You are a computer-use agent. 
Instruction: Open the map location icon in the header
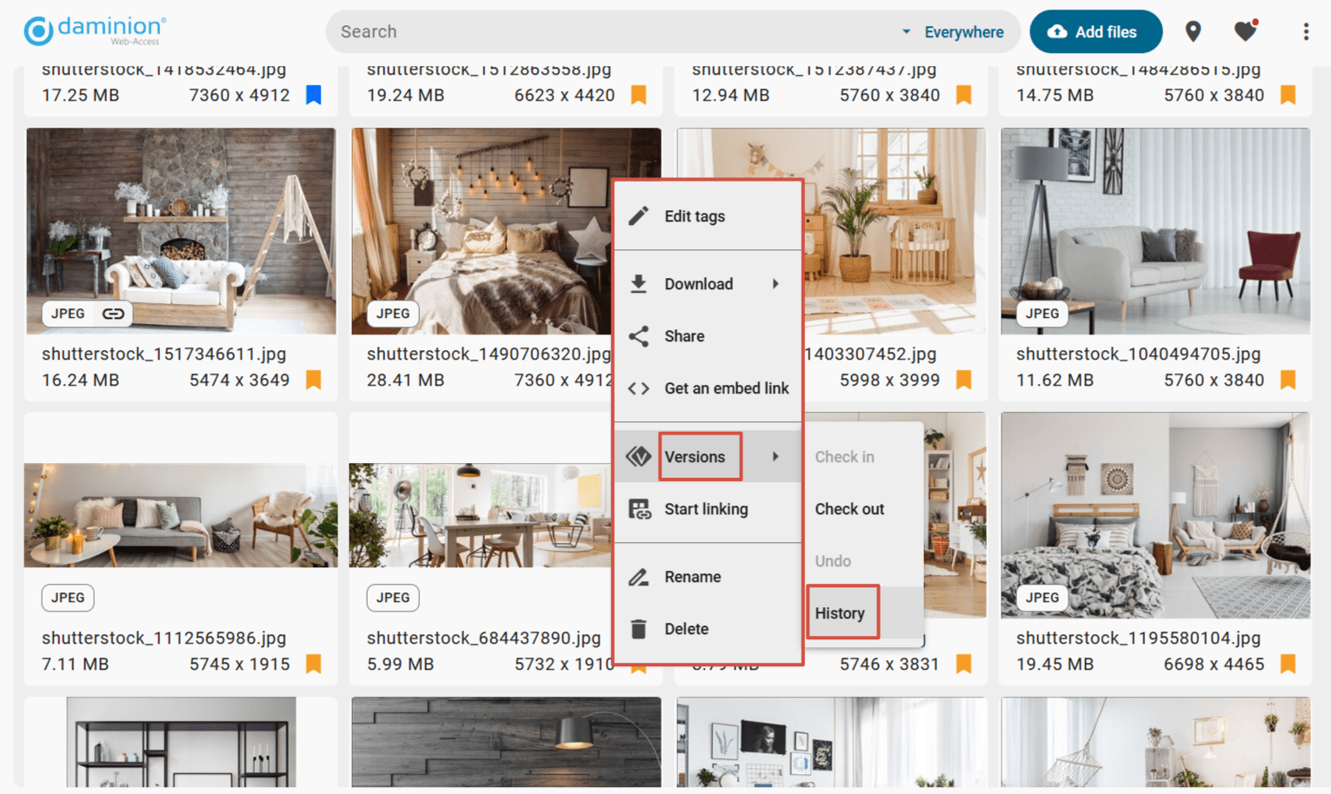1193,31
